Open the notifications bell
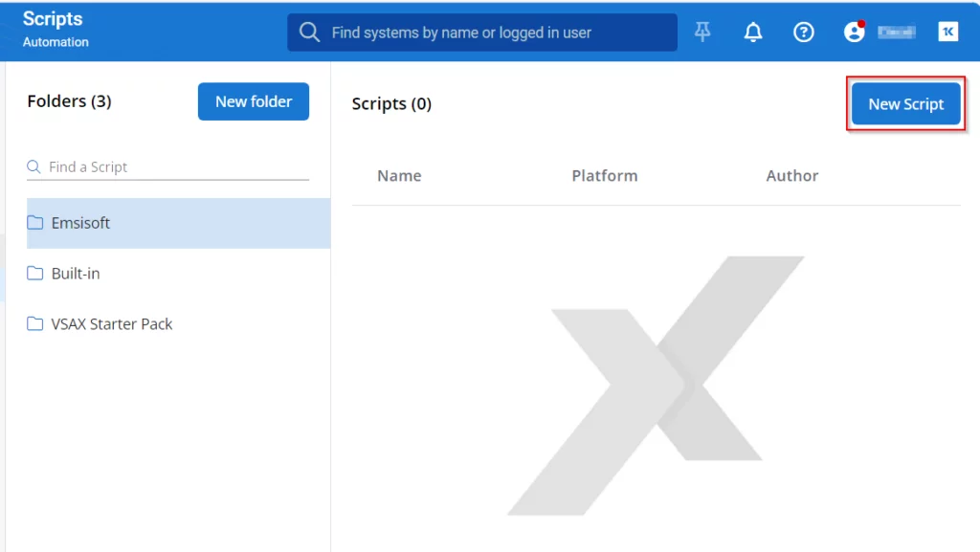Screen dimensions: 980x552 (753, 32)
